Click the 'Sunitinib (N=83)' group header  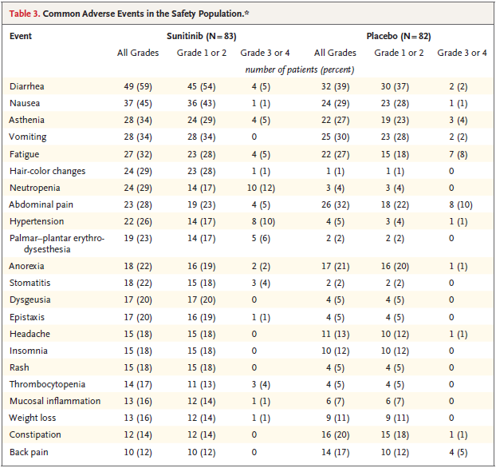coord(202,36)
